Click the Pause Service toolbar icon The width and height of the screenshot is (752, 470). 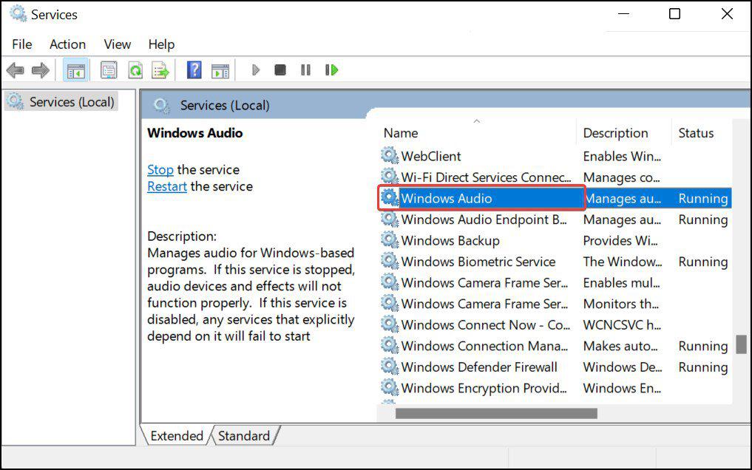tap(305, 70)
